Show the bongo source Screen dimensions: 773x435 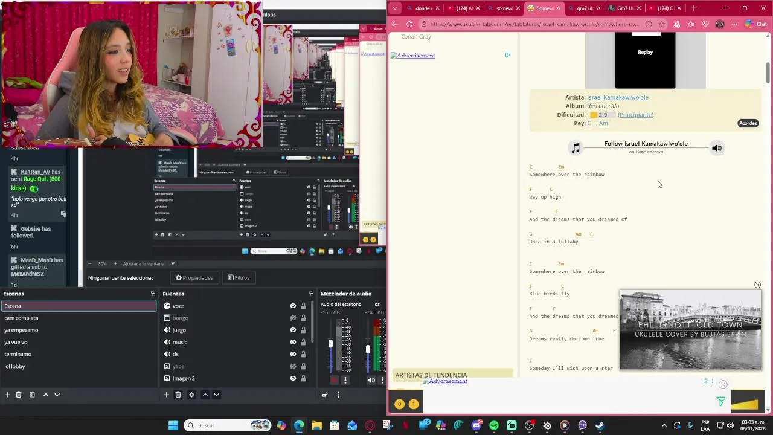(293, 318)
